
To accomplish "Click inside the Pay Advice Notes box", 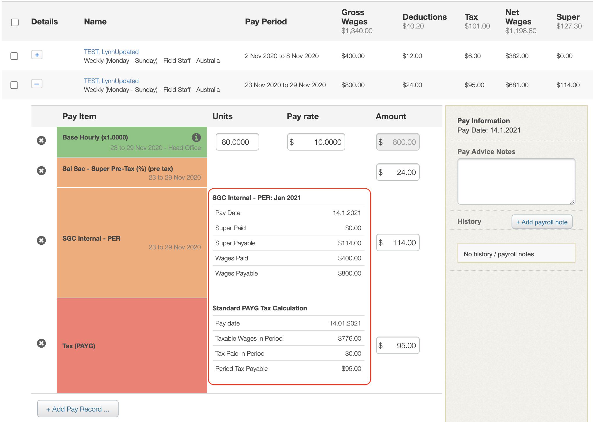I will pyautogui.click(x=516, y=181).
